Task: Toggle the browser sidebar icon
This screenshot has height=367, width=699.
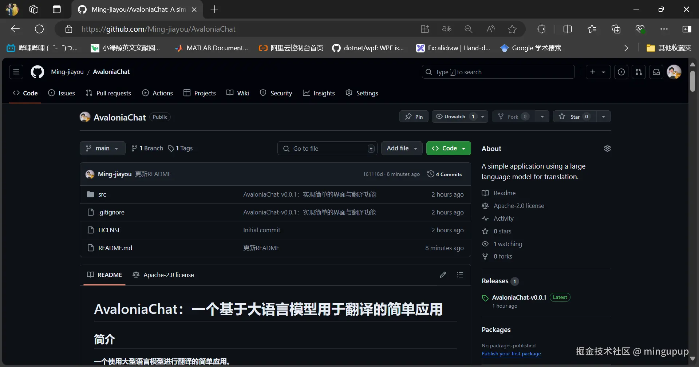Action: (687, 29)
